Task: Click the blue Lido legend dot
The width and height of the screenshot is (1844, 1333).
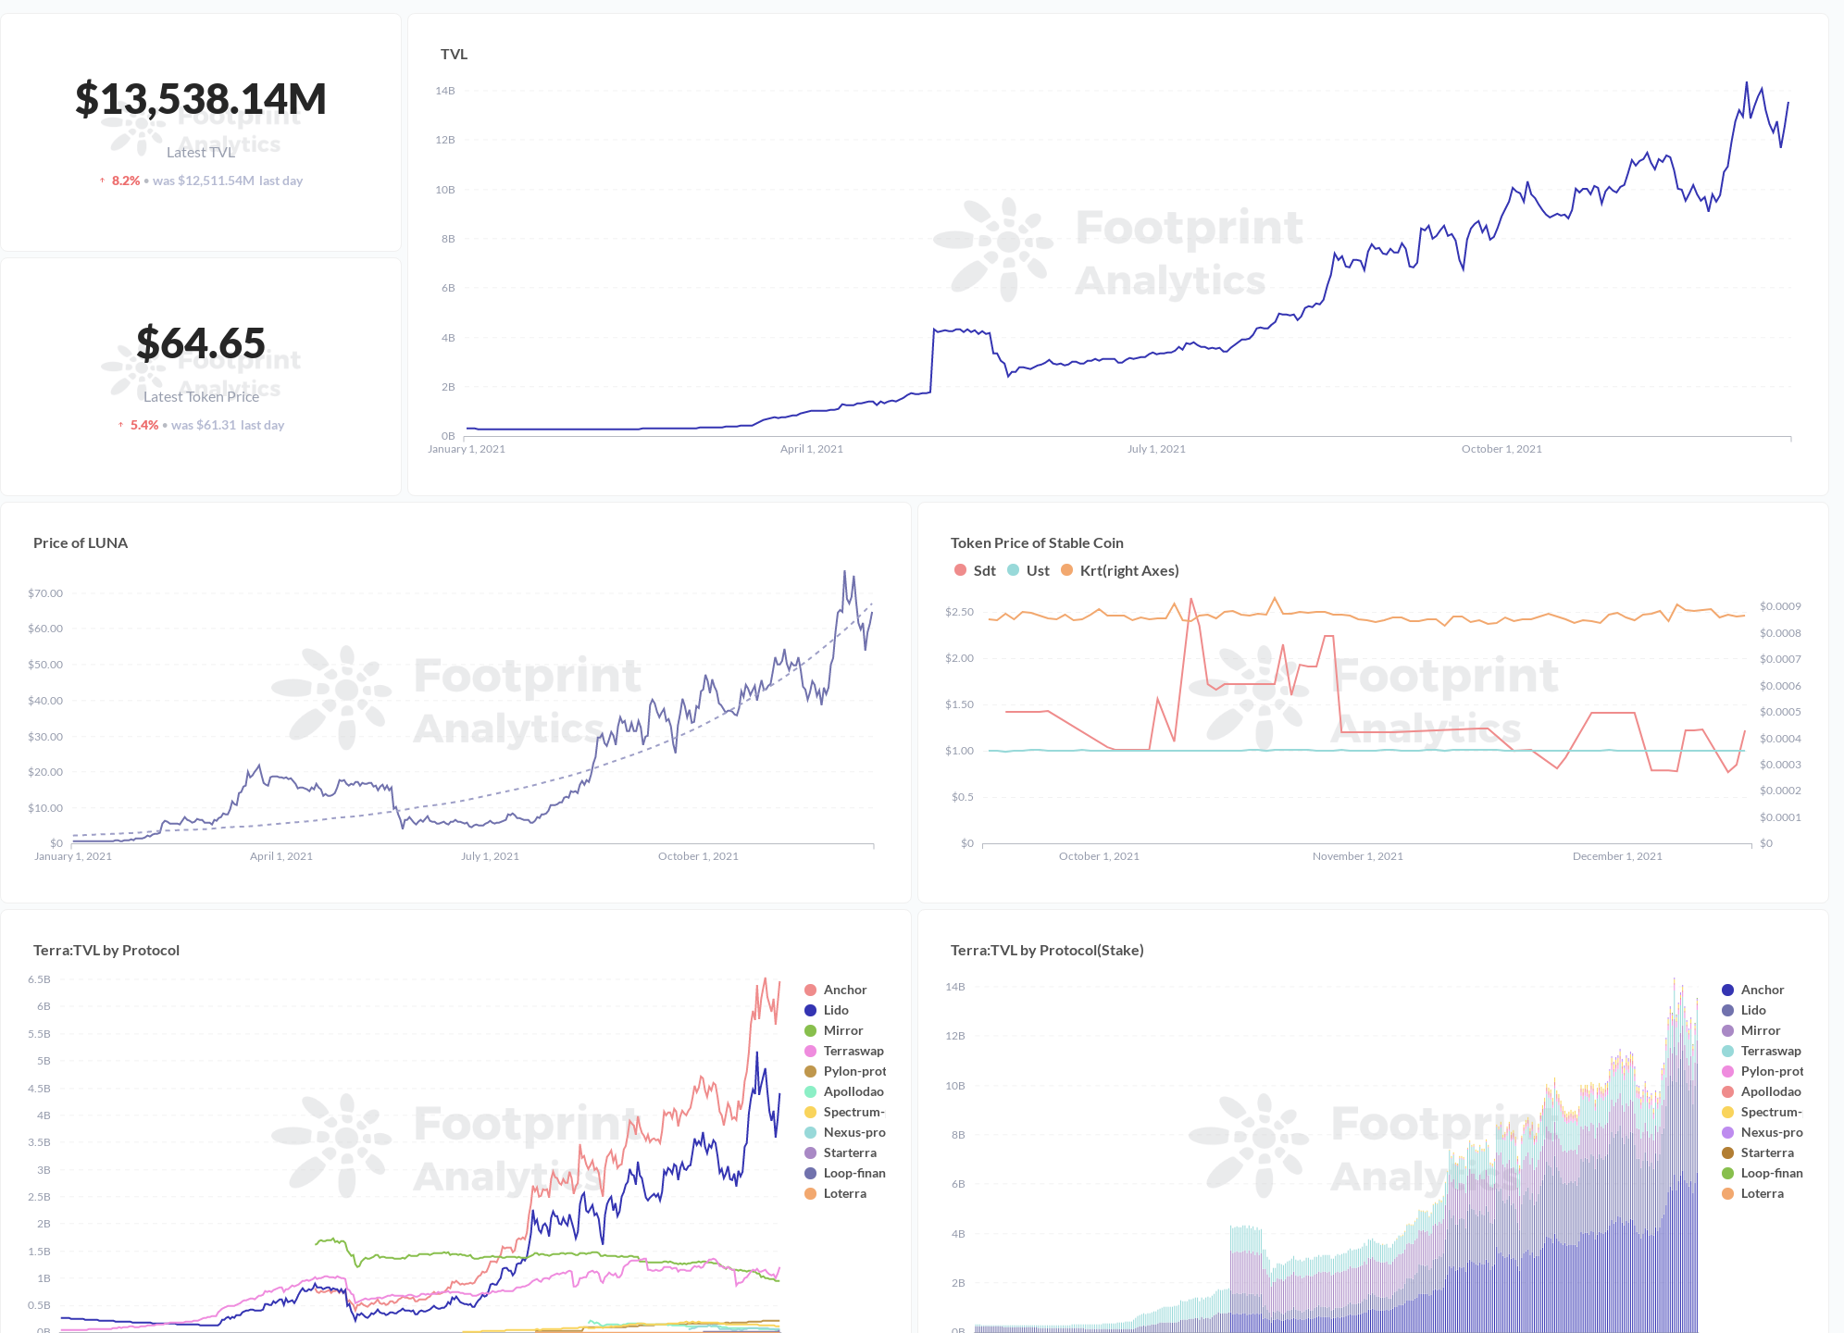Action: pyautogui.click(x=811, y=1010)
